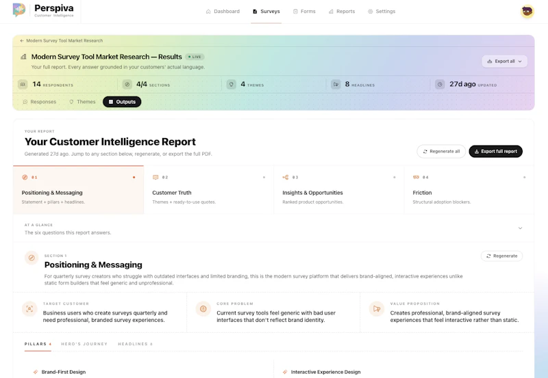Expand the At a Glance section chevron
Viewport: 548px width, 378px height.
coord(520,228)
